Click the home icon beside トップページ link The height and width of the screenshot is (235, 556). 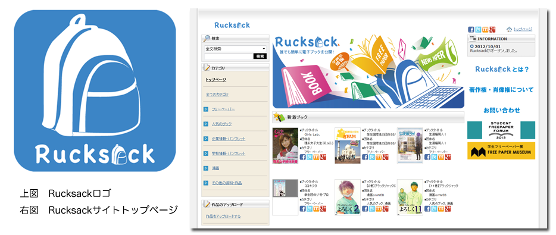(x=510, y=29)
